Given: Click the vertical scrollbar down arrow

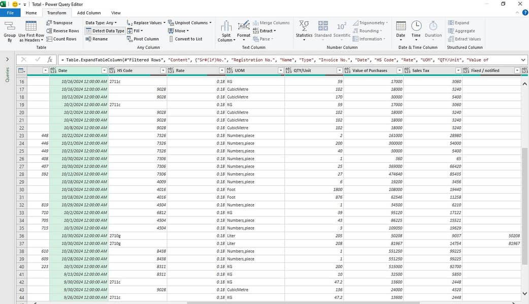Looking at the screenshot, I should (524, 293).
